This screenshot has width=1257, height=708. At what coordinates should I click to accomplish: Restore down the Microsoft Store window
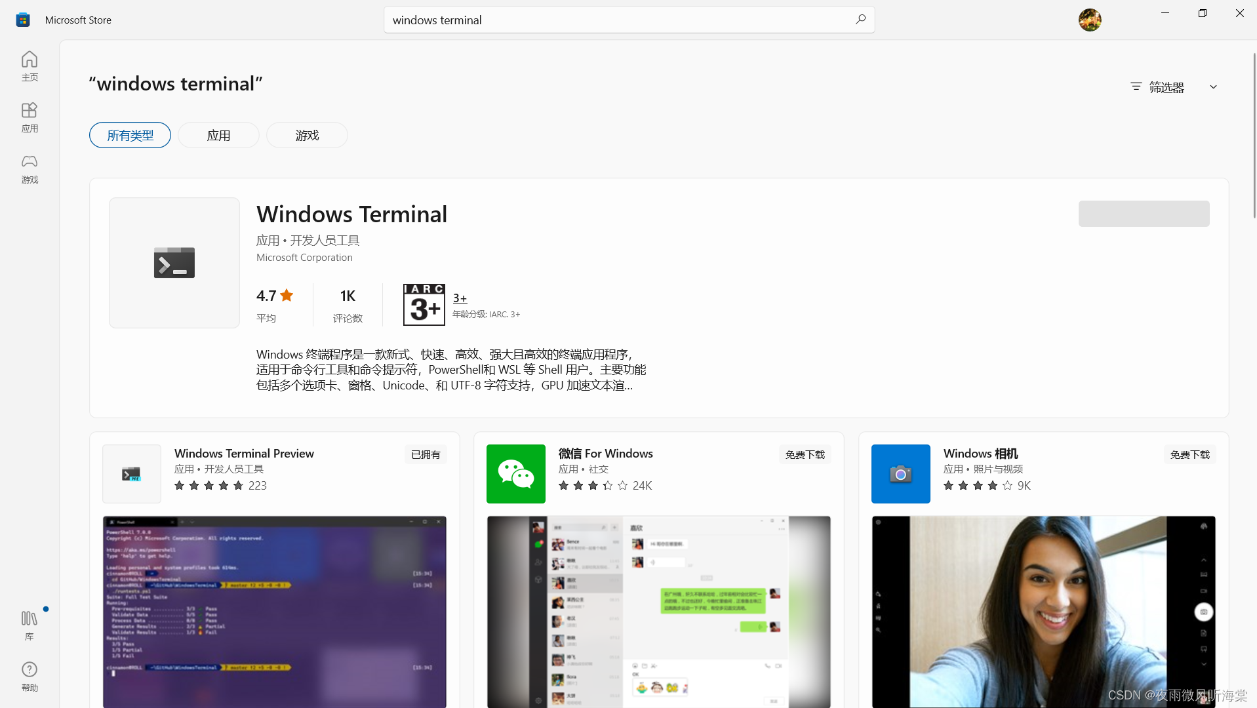1203,13
